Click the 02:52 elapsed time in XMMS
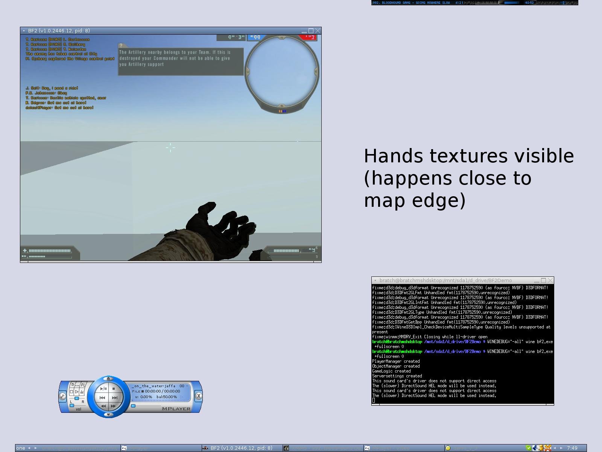 click(529, 3)
